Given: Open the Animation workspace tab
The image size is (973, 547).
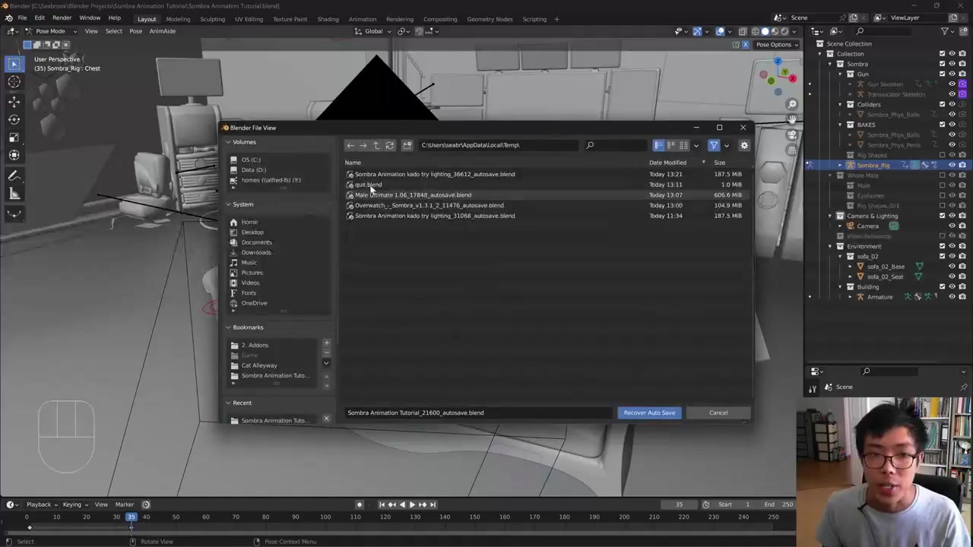Looking at the screenshot, I should click(362, 19).
